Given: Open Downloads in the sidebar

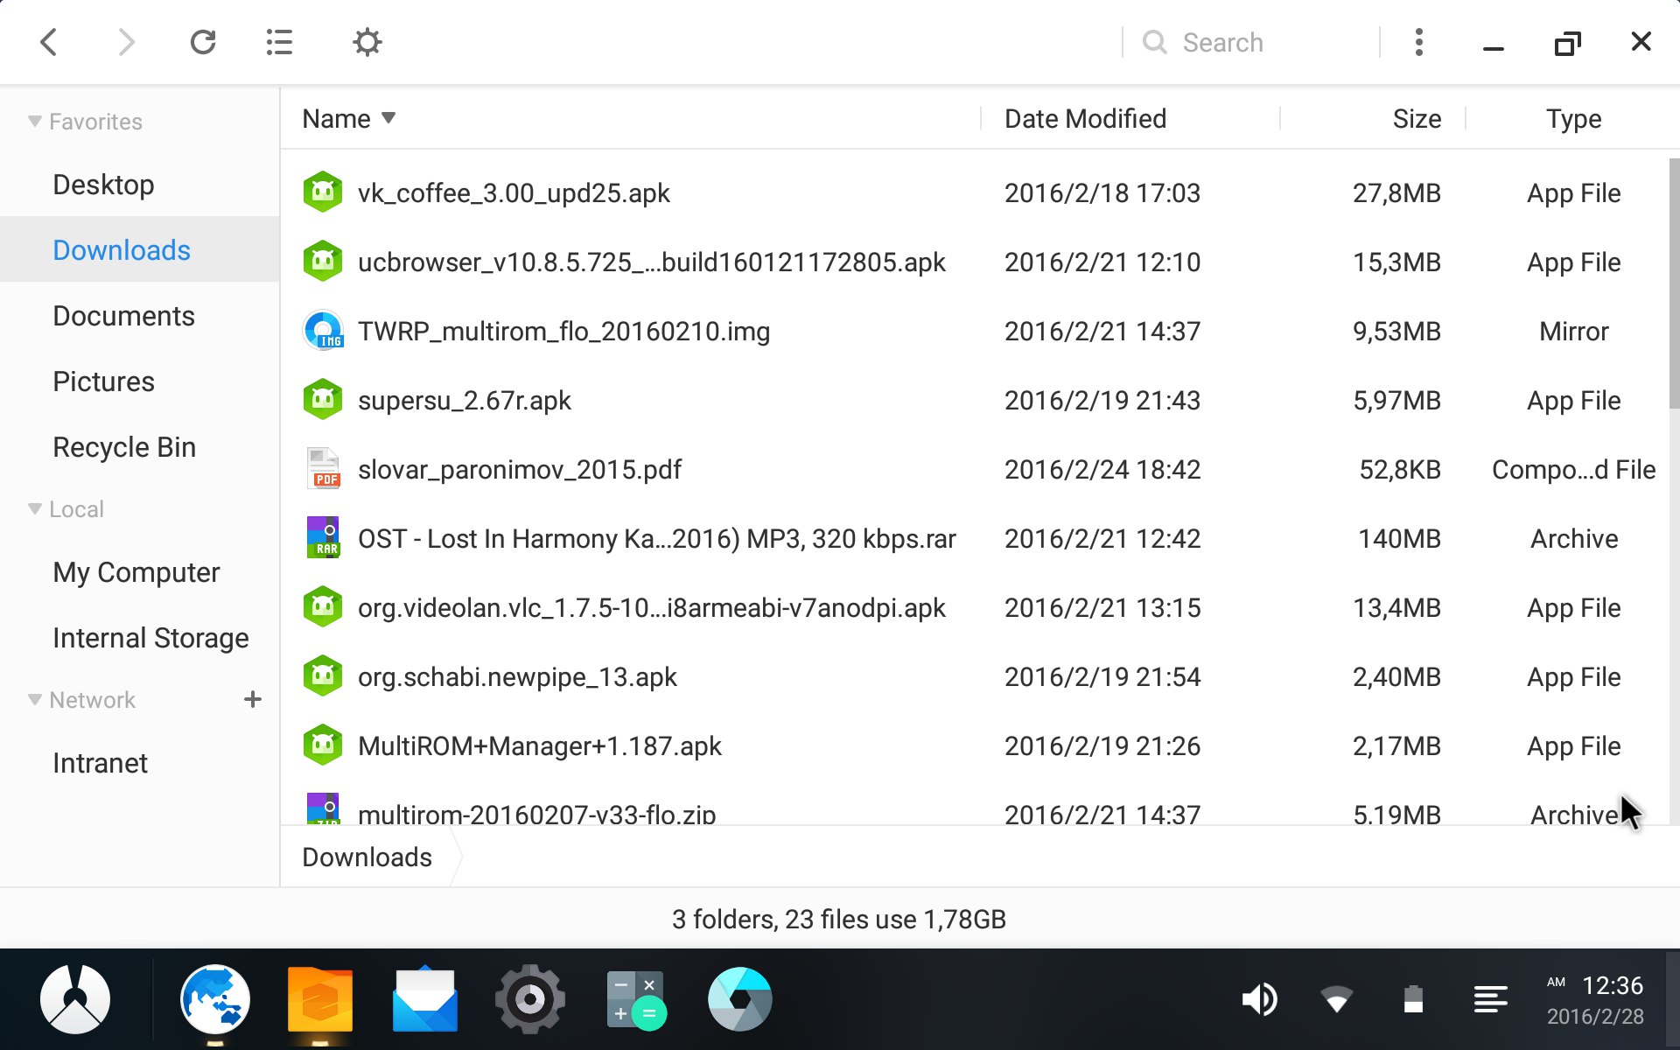Looking at the screenshot, I should pos(140,250).
